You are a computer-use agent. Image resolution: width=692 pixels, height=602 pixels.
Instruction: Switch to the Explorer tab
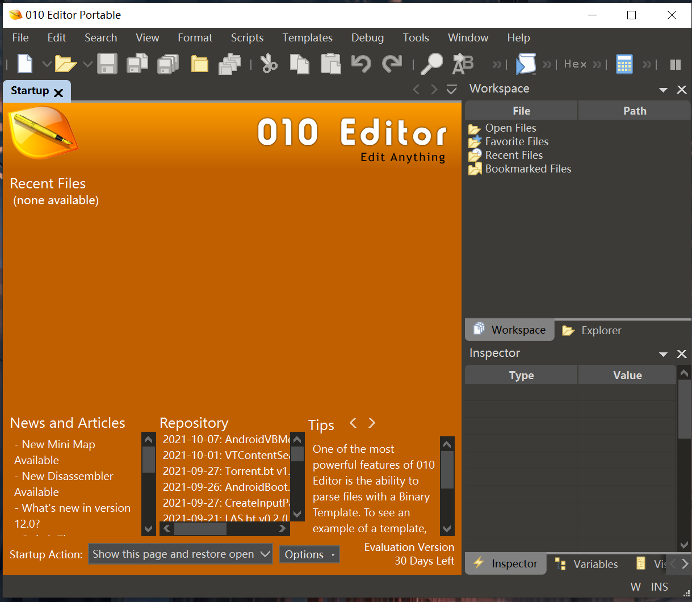[x=592, y=330]
